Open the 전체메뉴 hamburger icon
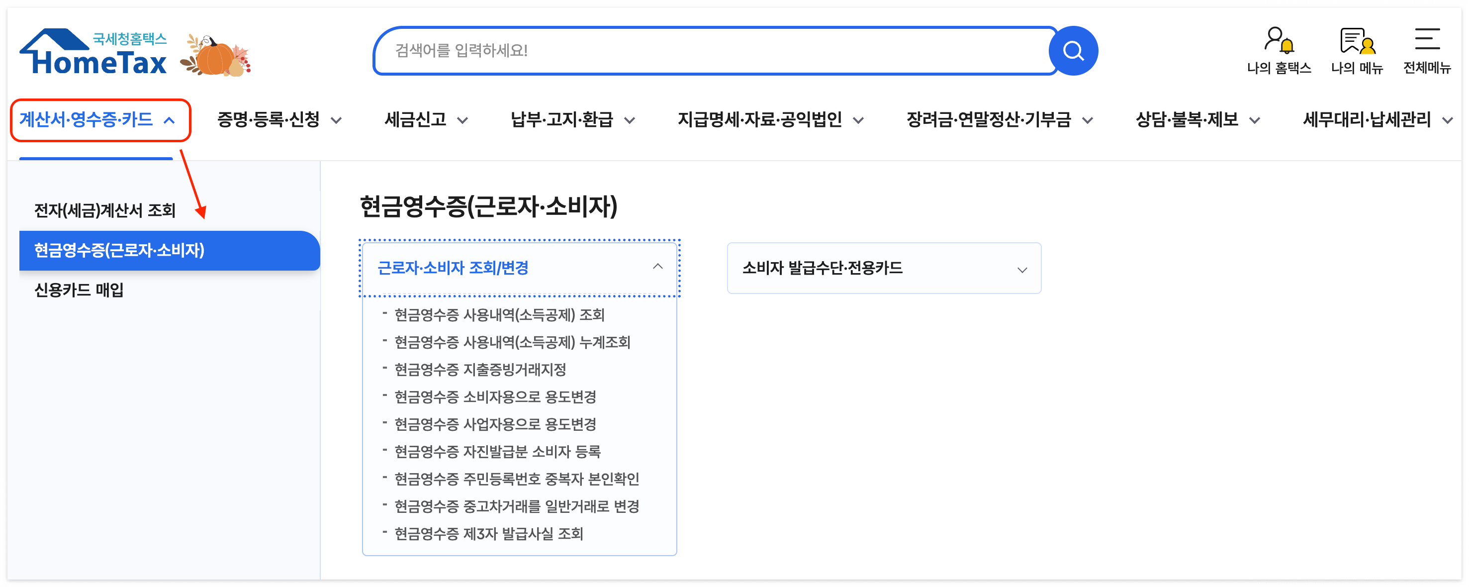This screenshot has height=587, width=1469. pos(1428,40)
